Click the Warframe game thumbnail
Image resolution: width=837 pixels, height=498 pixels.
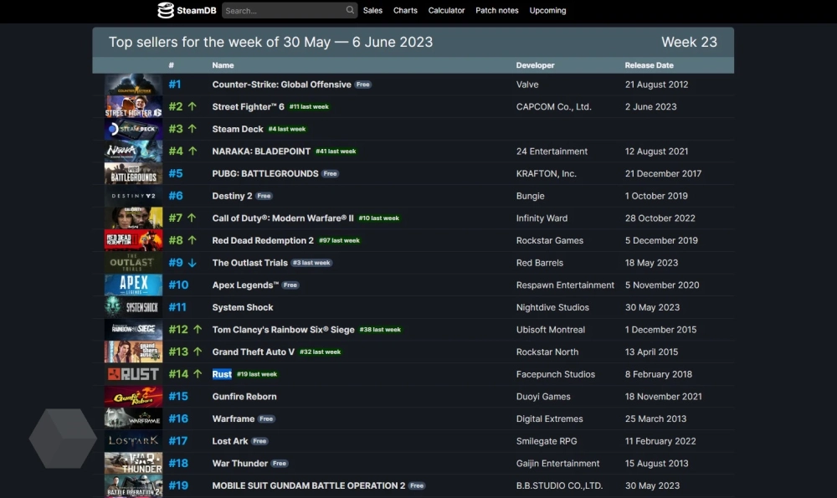tap(133, 418)
